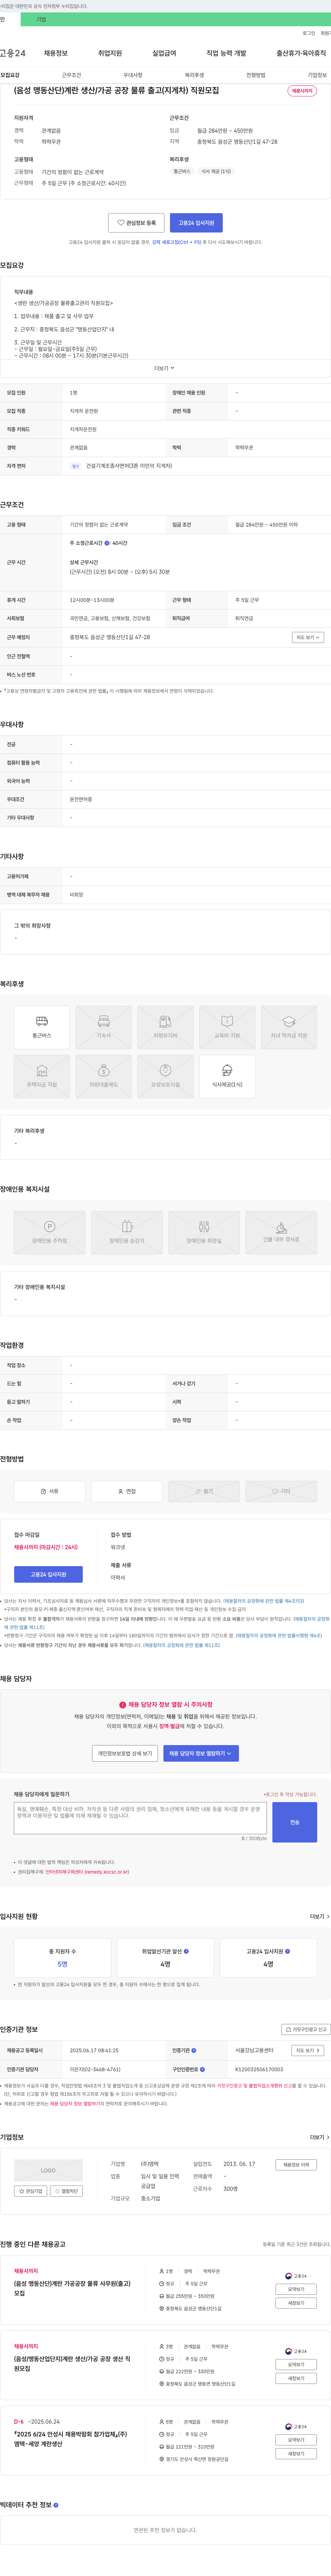Screen dimensions: 331x2576
Task: Open 더보기 beside 기업정보 heading
Action: coord(319,2137)
